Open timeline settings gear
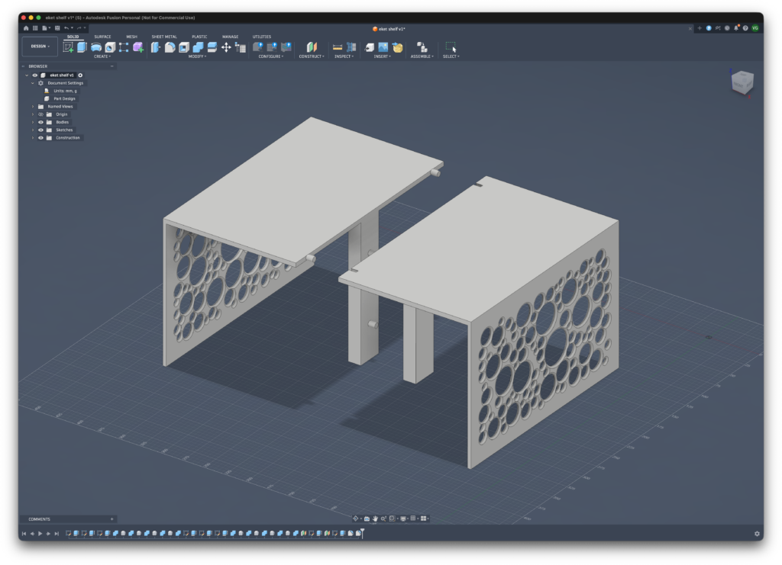 click(757, 534)
